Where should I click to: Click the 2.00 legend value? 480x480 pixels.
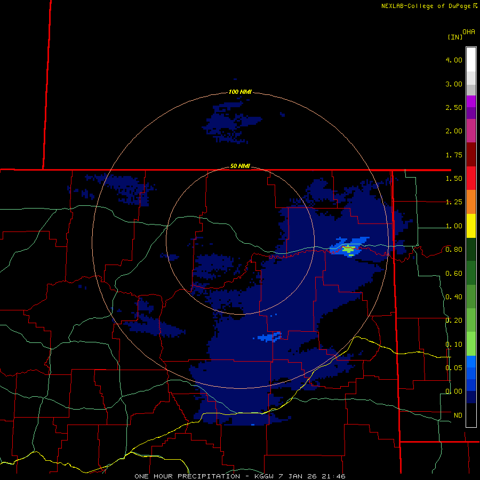coord(454,131)
